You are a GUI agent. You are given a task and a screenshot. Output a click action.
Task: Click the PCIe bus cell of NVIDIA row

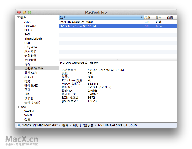point(159,26)
